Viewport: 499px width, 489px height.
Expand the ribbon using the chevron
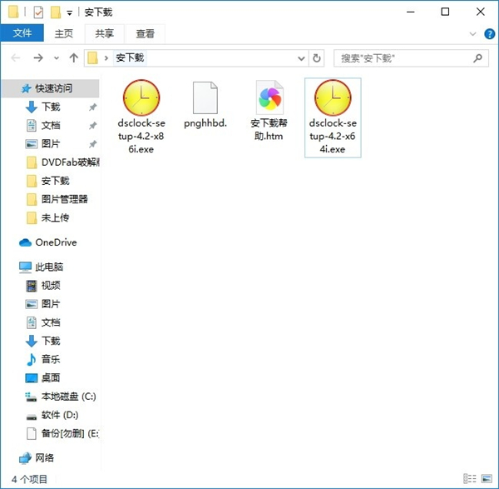(474, 33)
